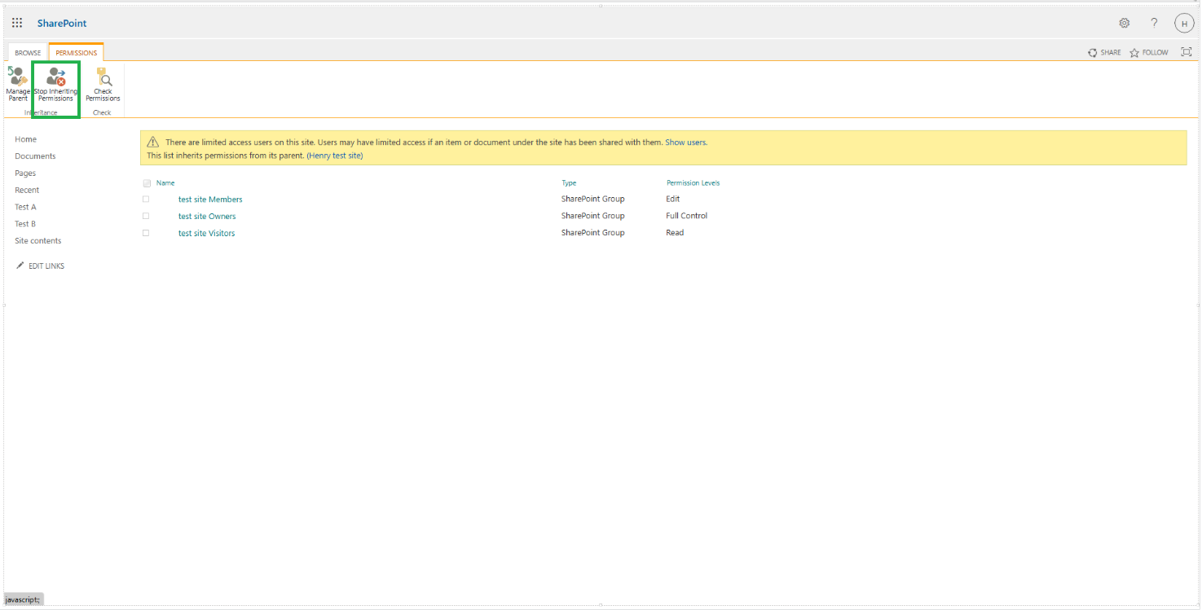The image size is (1202, 610).
Task: Open the user account avatar H
Action: [1184, 24]
